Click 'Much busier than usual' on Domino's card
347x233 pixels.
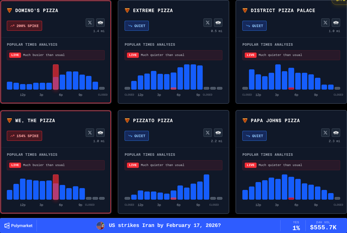tap(44, 55)
